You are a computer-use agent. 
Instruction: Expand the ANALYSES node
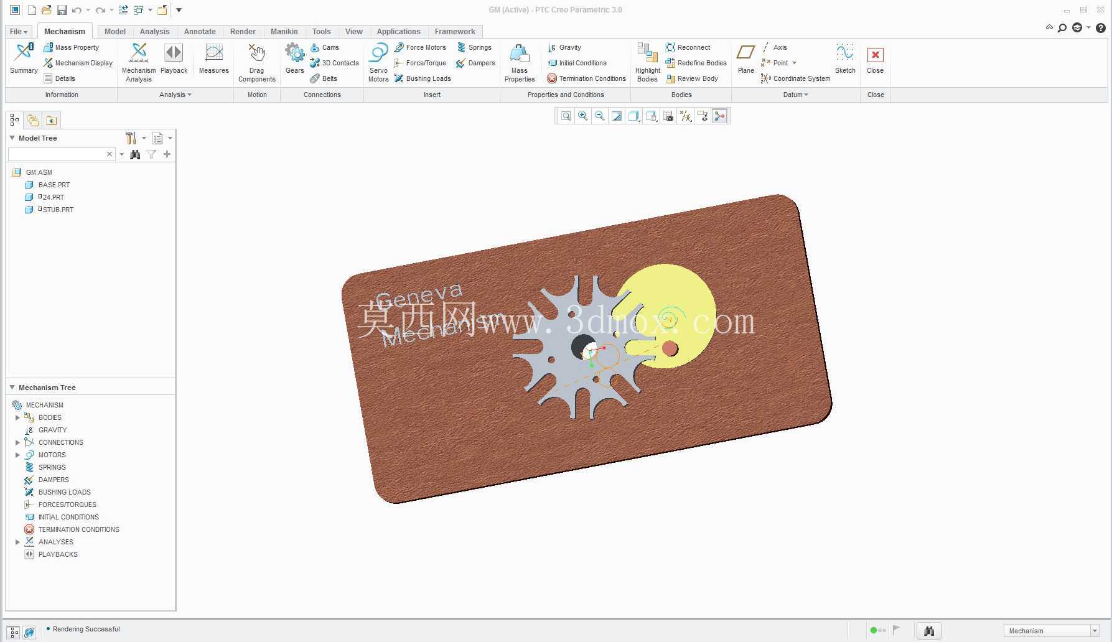pyautogui.click(x=17, y=542)
